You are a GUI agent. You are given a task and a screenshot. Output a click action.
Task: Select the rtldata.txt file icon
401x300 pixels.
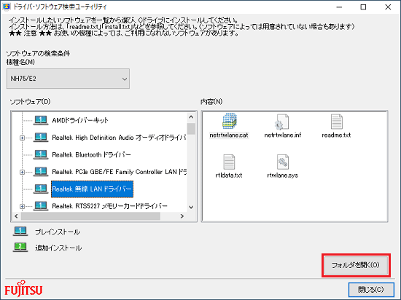pos(229,162)
